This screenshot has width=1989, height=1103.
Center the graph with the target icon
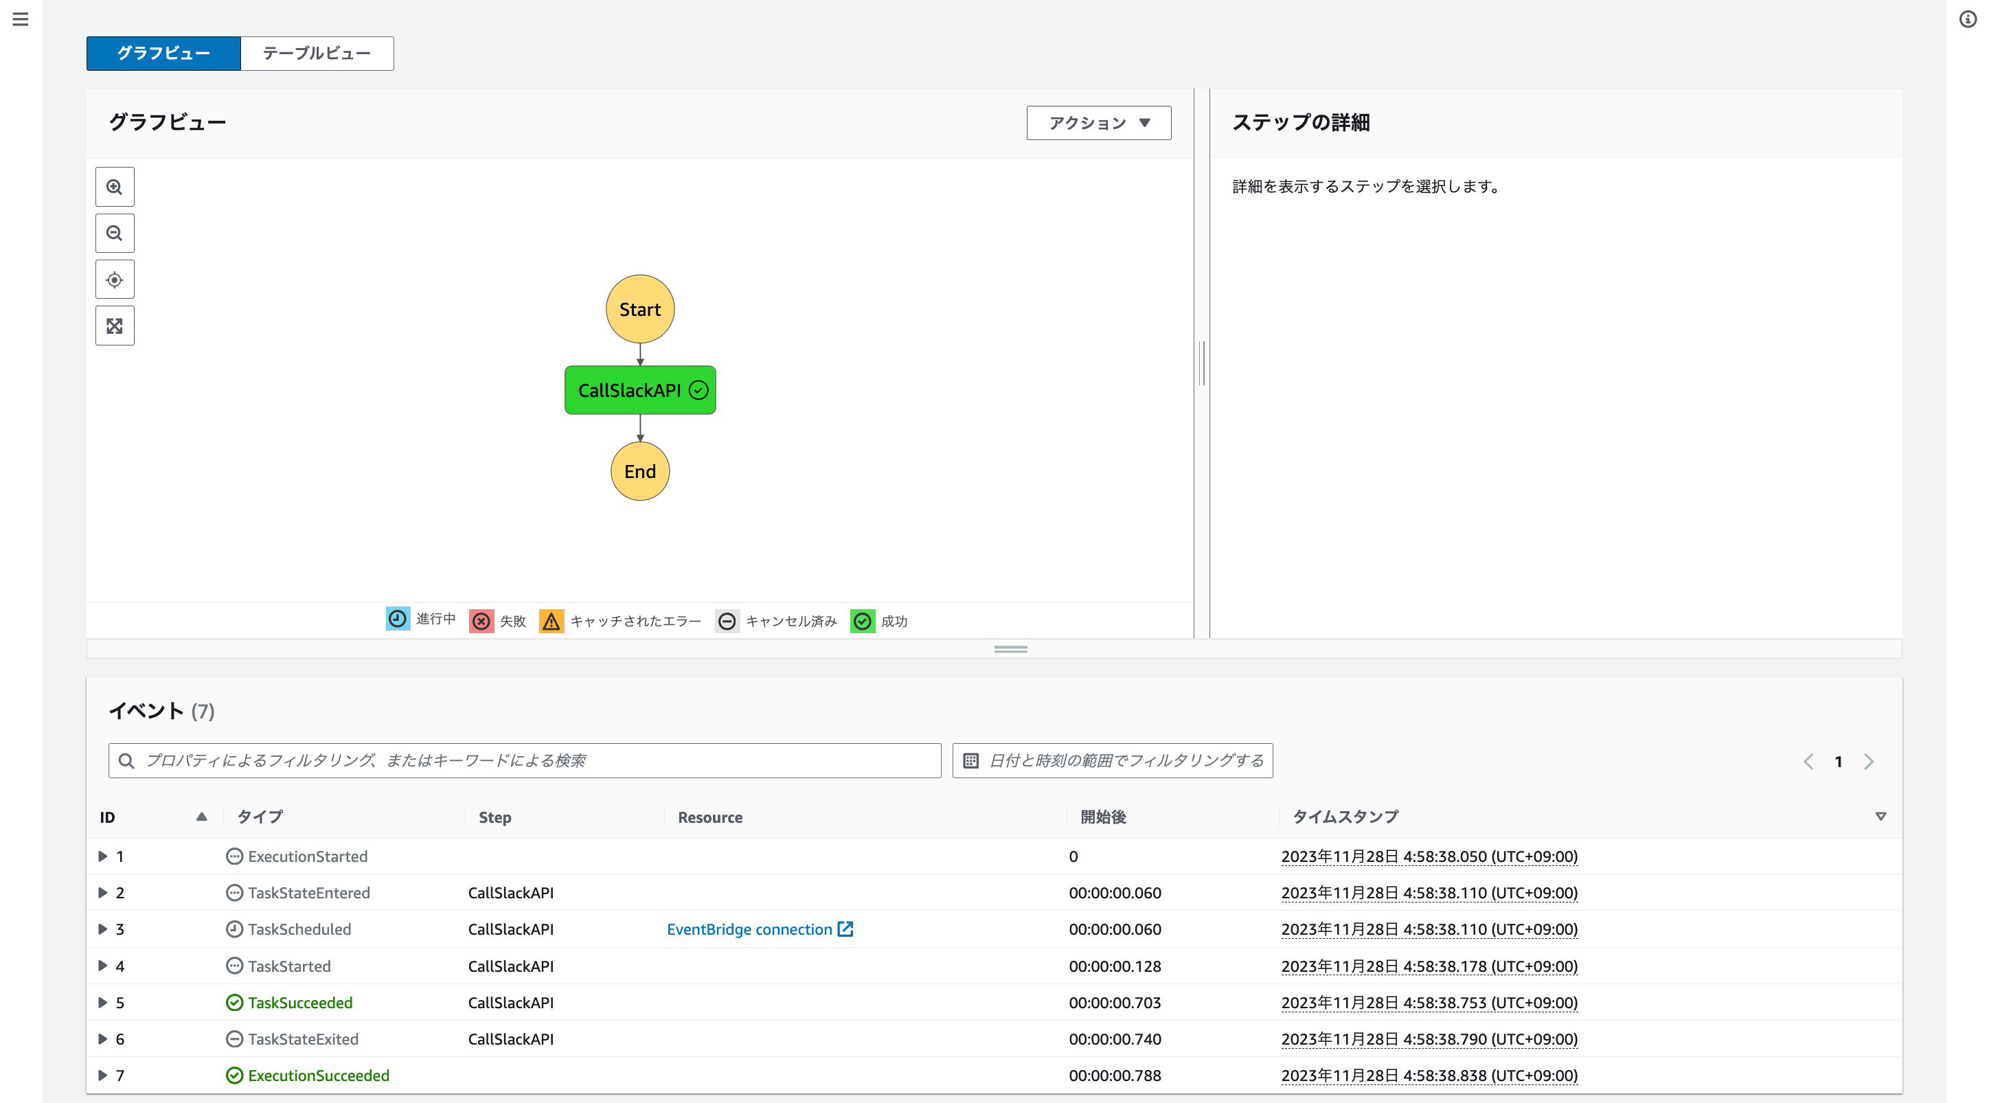point(114,280)
